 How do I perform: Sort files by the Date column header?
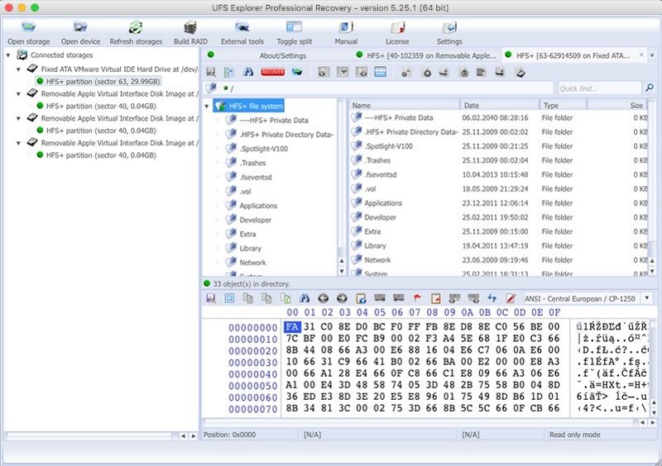500,105
